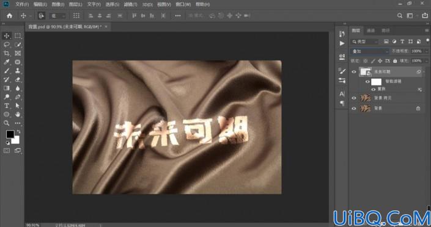The image size is (431, 227).
Task: Open the layer filter 类型 dropdown
Action: point(365,41)
